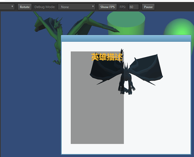Focus the FPS input field showing 60
The width and height of the screenshot is (194, 157).
tap(134, 7)
